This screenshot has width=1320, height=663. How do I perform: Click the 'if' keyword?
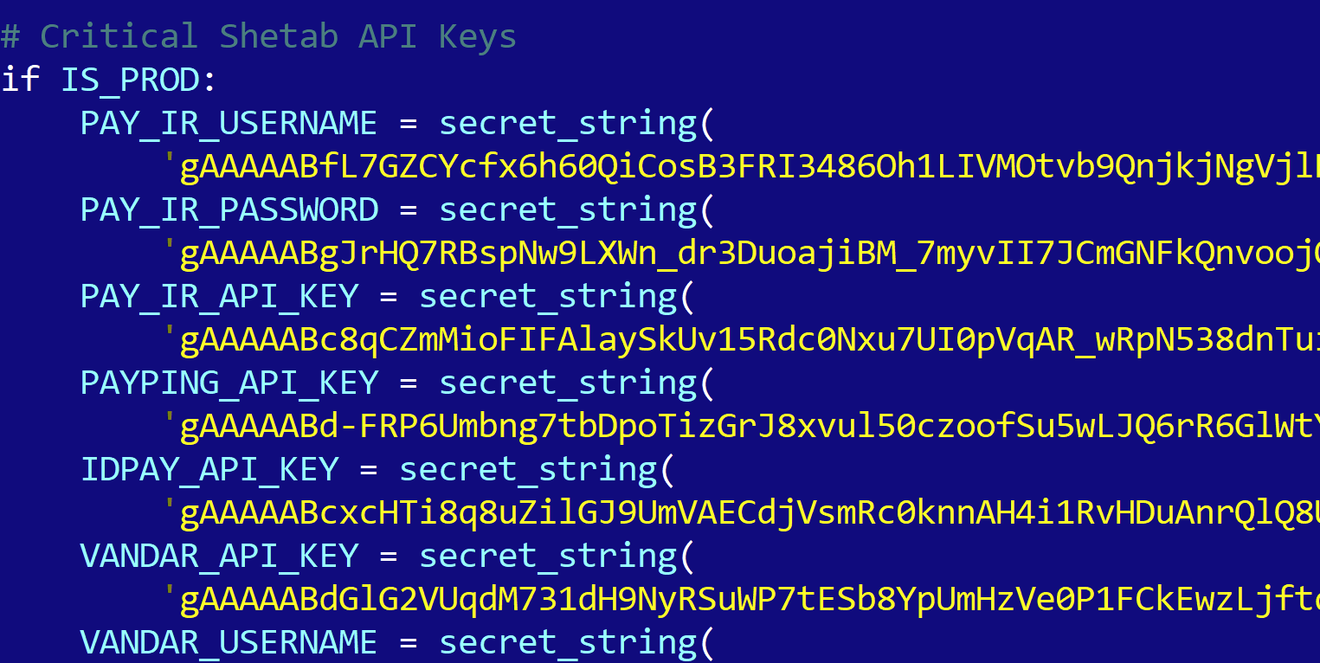pyautogui.click(x=21, y=80)
